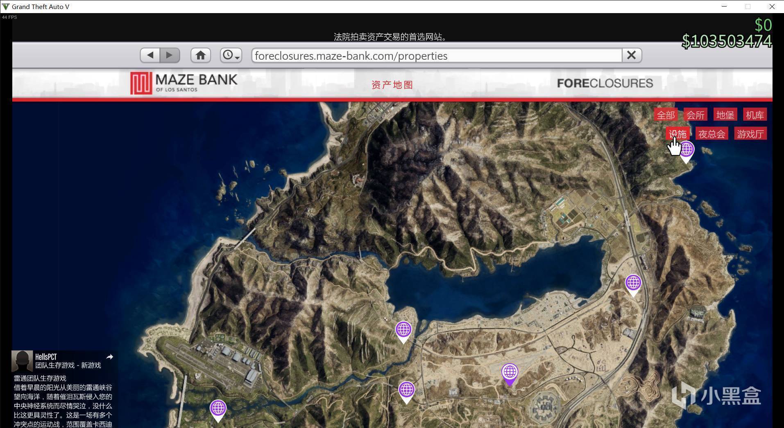Click the Grand Theft Auto V title bar icon
Image resolution: width=784 pixels, height=428 pixels.
pyautogui.click(x=5, y=7)
